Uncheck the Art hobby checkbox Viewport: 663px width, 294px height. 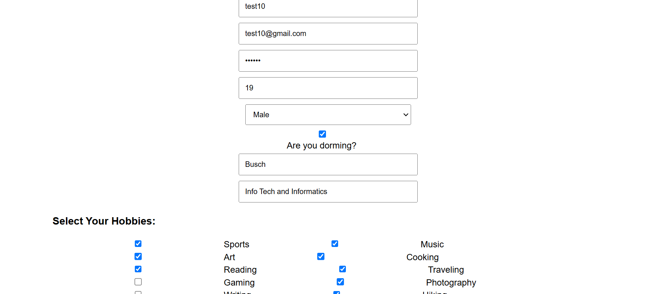138,257
